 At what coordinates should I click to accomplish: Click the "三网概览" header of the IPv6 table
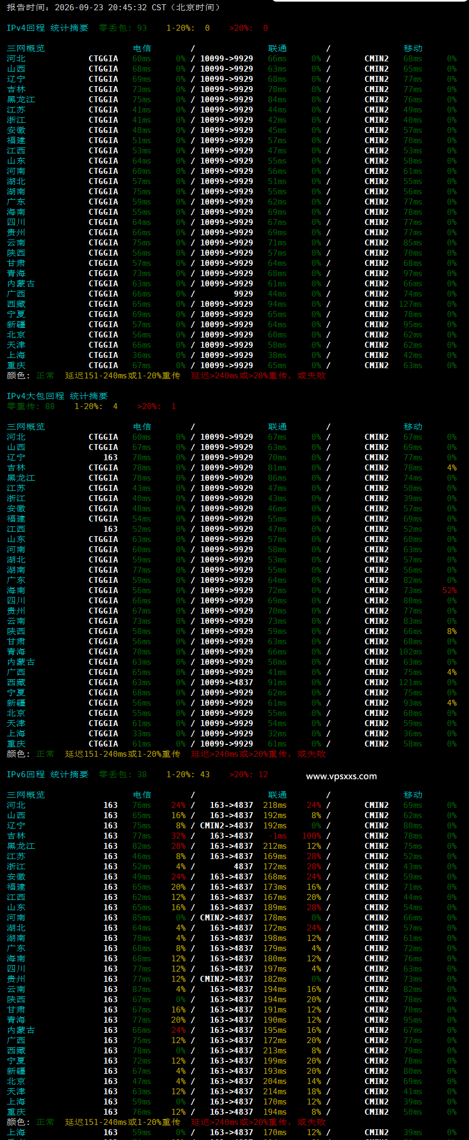26,795
